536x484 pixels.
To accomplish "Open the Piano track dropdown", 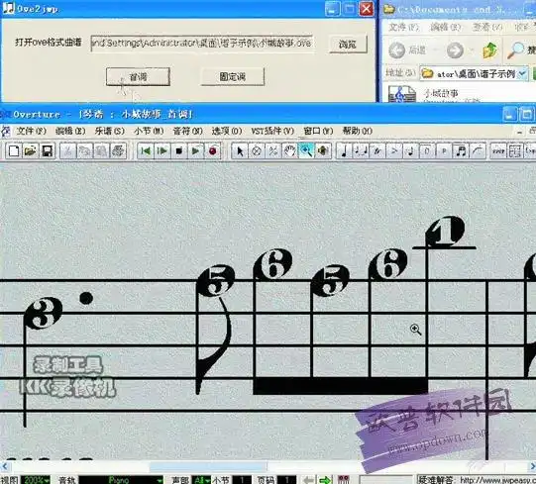I will (121, 480).
